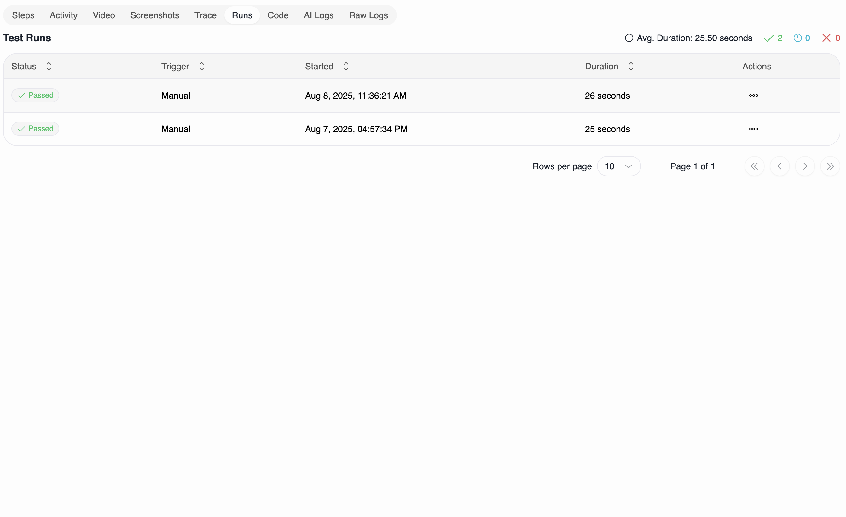Open actions menu for Aug 8 run
The width and height of the screenshot is (846, 517).
coord(753,96)
